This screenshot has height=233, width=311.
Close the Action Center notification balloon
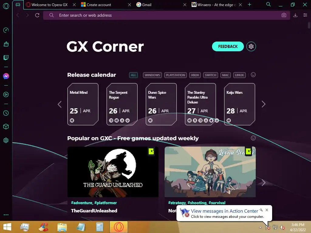click(267, 210)
